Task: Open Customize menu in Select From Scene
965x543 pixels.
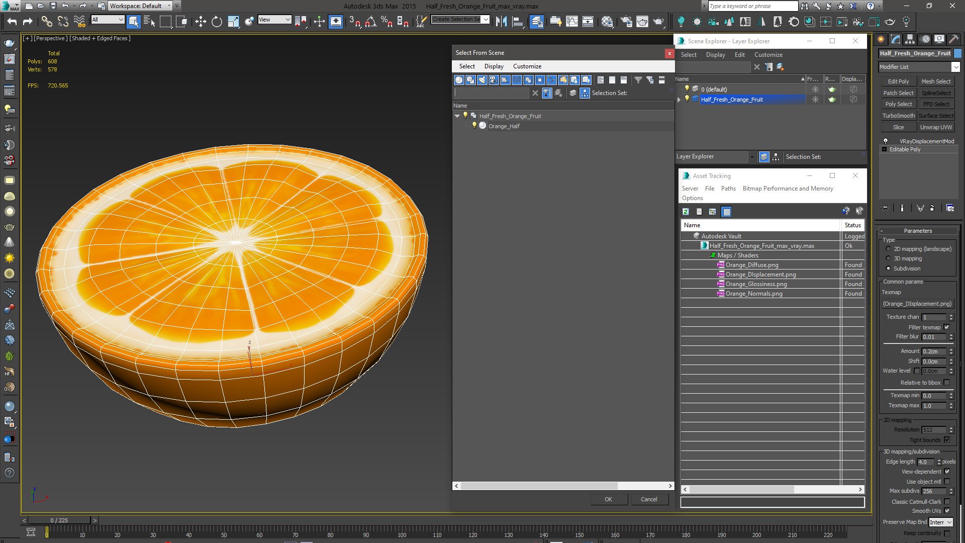Action: point(527,66)
